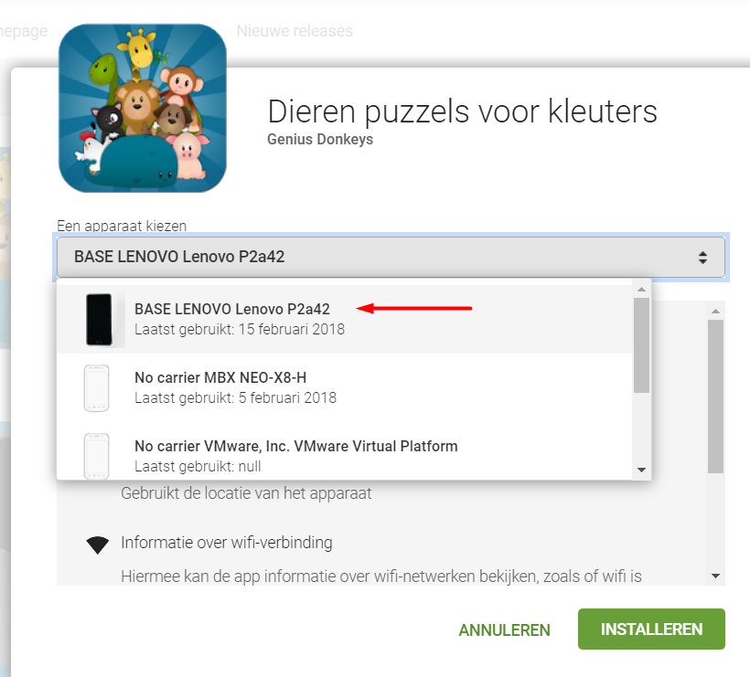
Task: Open the Genius Donkeys developer link
Action: tap(320, 139)
